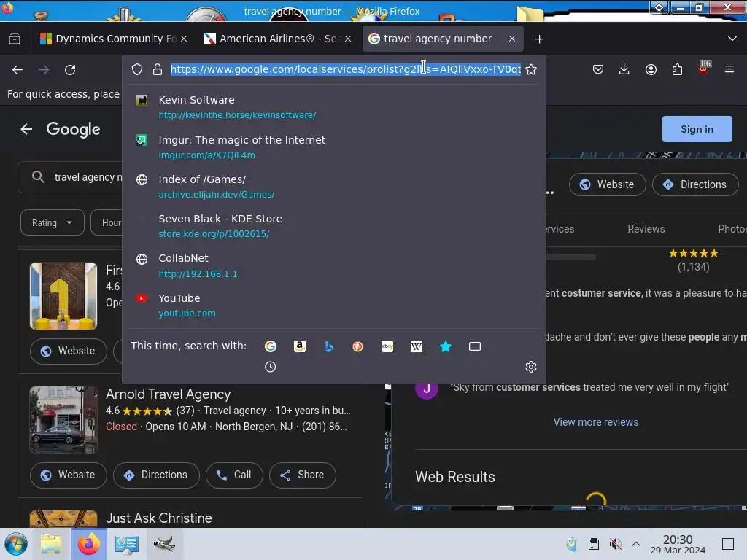This screenshot has height=560, width=747.
Task: Open Seven Black KDE Store suggestion
Action: pos(333,226)
